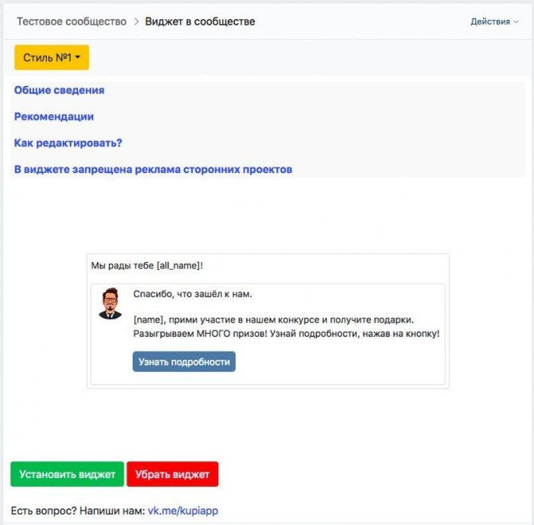This screenshot has height=525, width=534.
Task: Expand the запрещена реклама сторонних проектов notice
Action: (x=153, y=169)
